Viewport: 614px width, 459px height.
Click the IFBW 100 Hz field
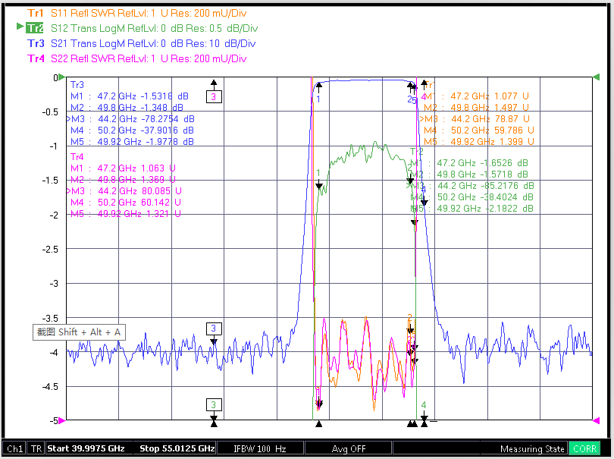pos(260,449)
